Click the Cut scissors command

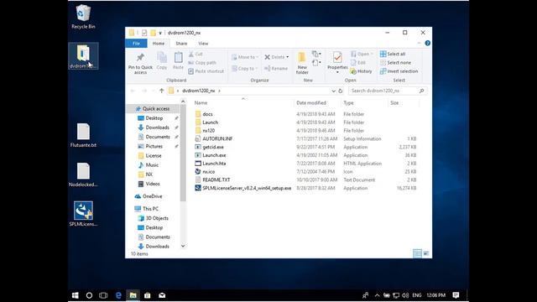coord(196,54)
